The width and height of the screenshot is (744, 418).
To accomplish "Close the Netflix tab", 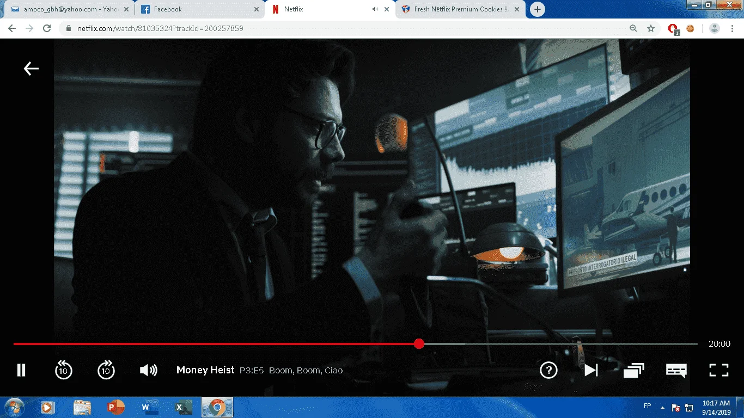I will point(387,9).
